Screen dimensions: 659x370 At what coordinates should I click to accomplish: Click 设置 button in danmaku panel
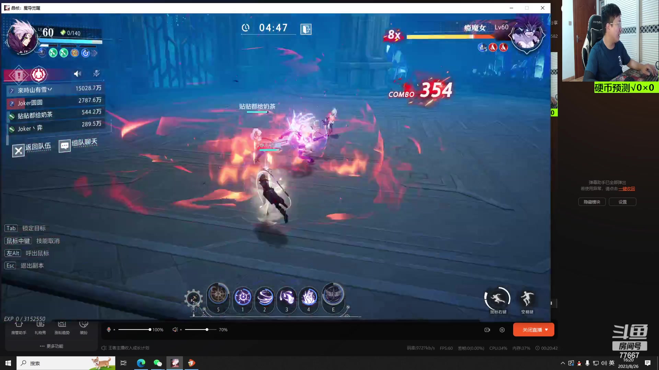[623, 202]
